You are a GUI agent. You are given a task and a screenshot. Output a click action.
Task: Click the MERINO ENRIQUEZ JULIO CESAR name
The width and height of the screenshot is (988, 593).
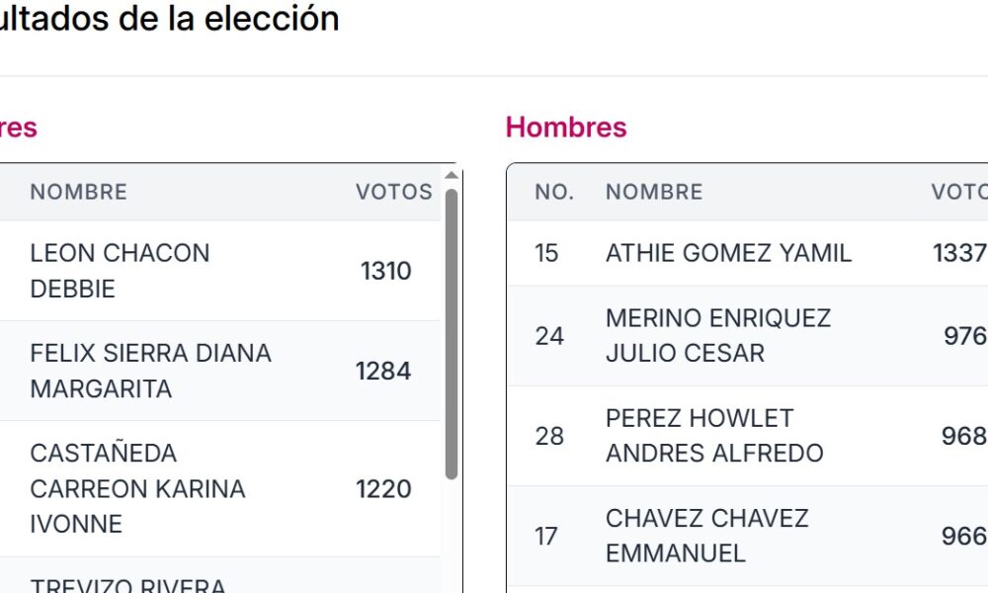coord(718,335)
